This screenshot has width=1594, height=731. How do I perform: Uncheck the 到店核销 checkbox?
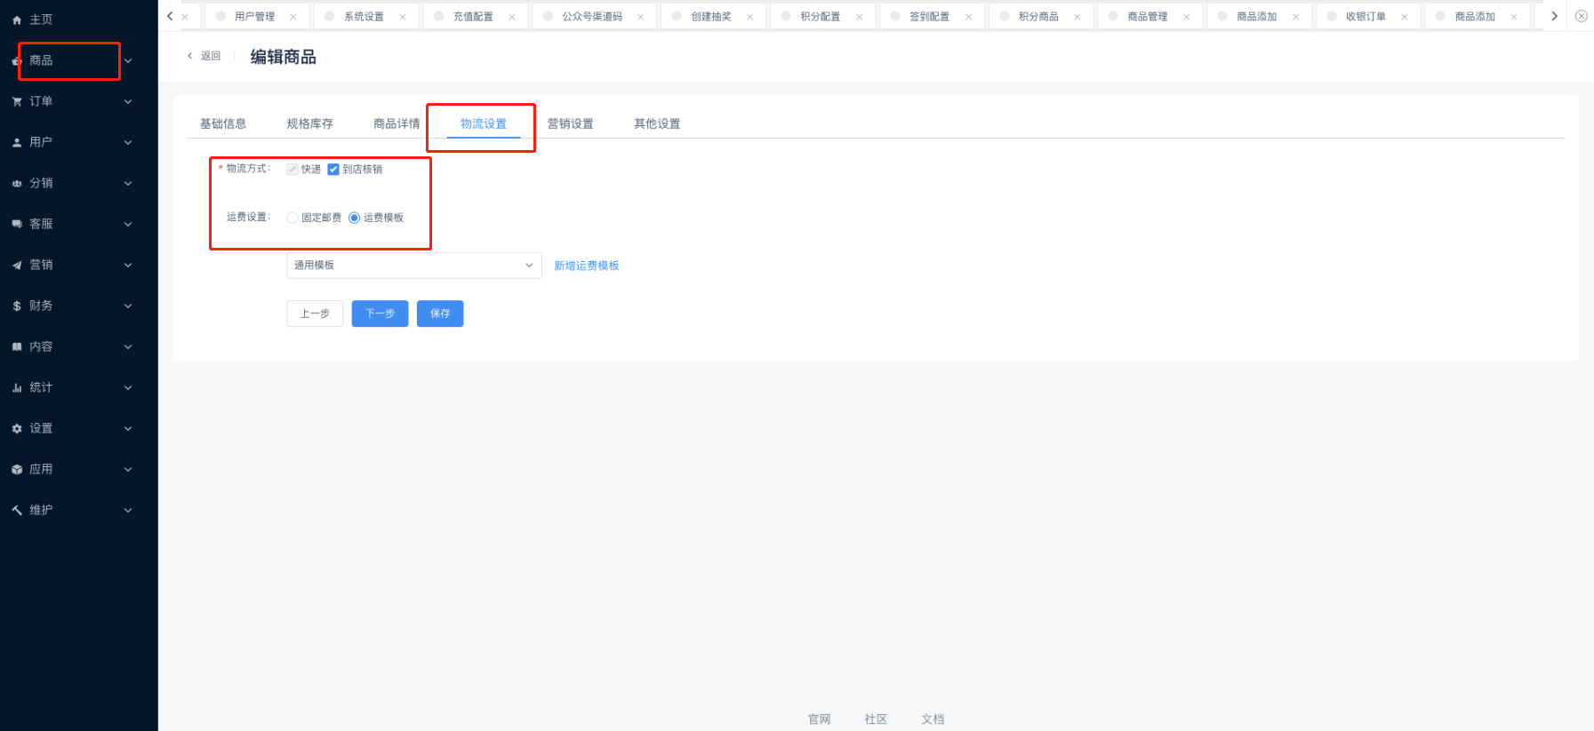point(333,170)
